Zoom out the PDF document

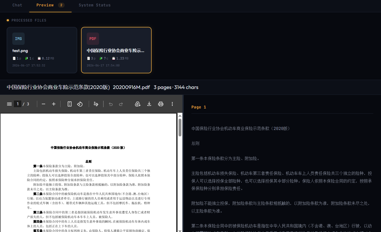point(43,104)
